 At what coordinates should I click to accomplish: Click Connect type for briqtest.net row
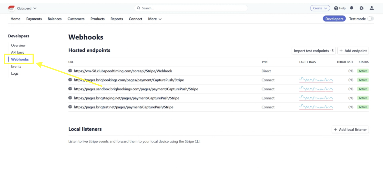click(x=268, y=107)
